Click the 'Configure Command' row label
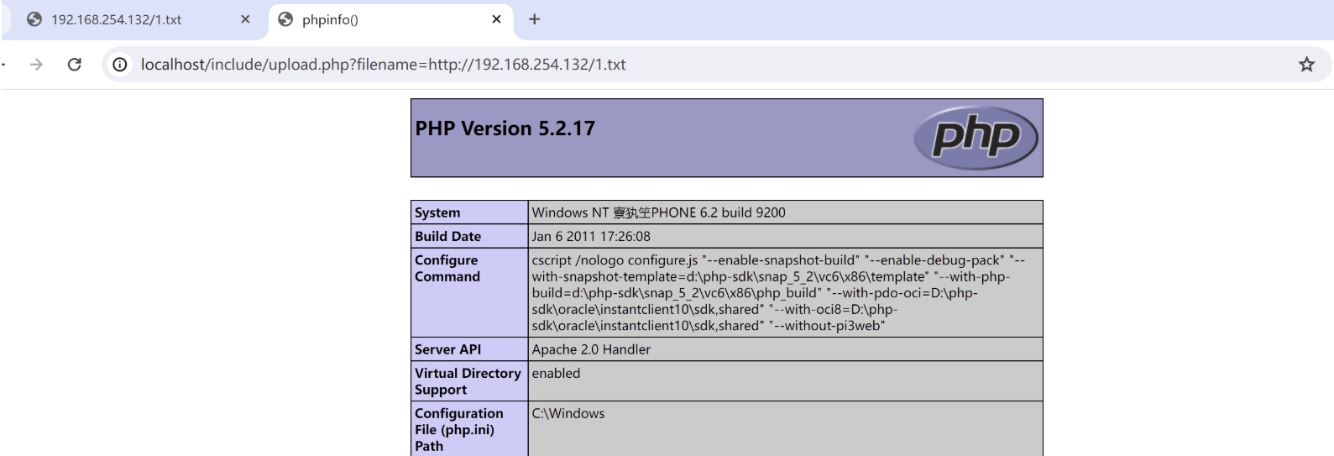Image resolution: width=1334 pixels, height=456 pixels. coord(447,268)
